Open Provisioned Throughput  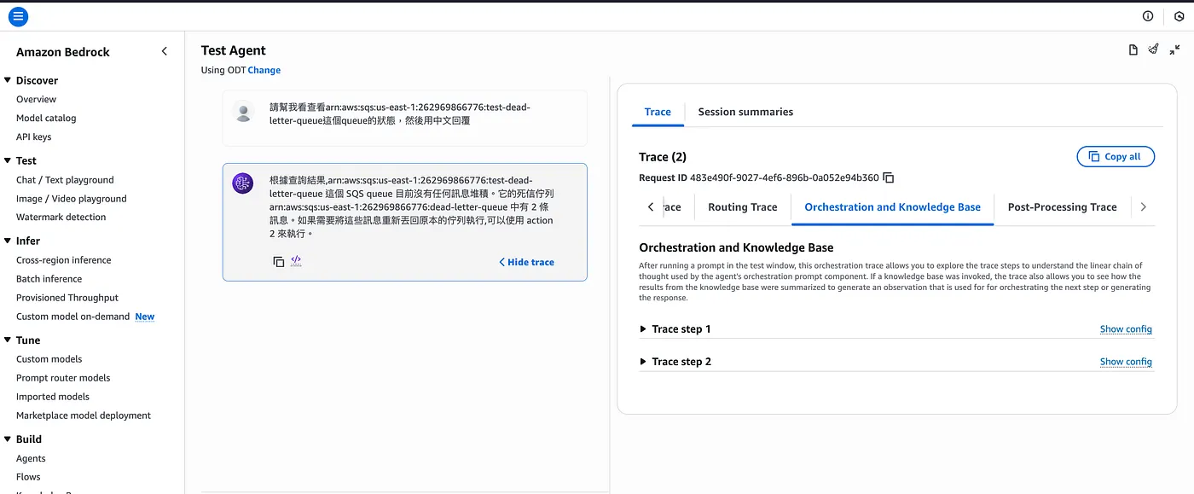pos(67,298)
